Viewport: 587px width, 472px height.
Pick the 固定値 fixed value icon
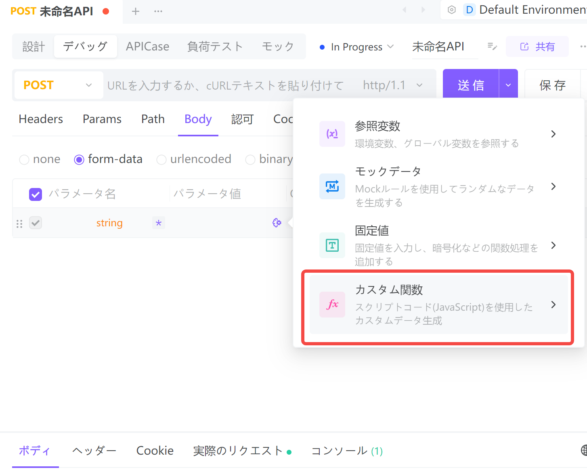pyautogui.click(x=332, y=245)
